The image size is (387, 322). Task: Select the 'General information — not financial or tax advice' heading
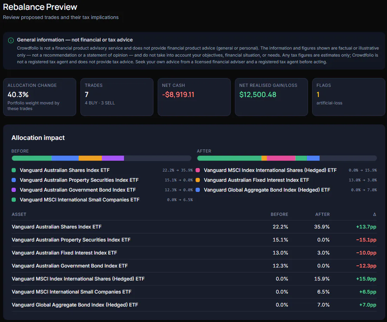coord(75,40)
